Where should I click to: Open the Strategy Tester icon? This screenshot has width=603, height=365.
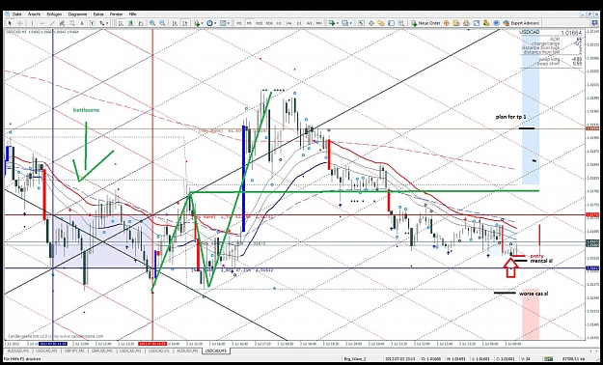401,23
